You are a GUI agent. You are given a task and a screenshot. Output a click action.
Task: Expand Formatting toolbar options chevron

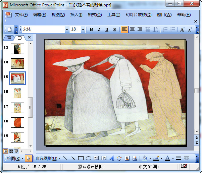(x=197, y=30)
